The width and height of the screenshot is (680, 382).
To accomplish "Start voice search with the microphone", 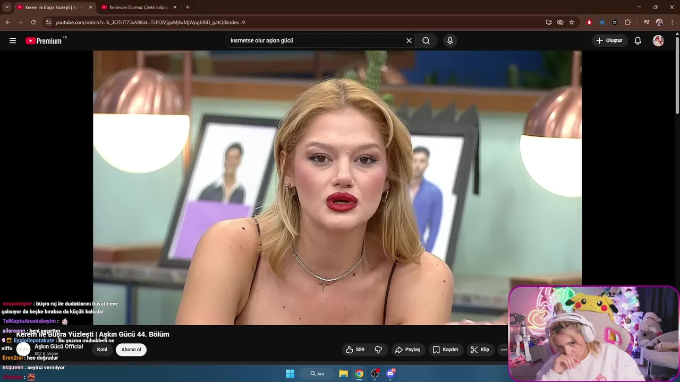I will [x=450, y=41].
